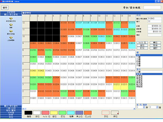This screenshot has width=163, height=122.
Task: Click the box with red dot legend
Action: pyautogui.click(x=115, y=113)
